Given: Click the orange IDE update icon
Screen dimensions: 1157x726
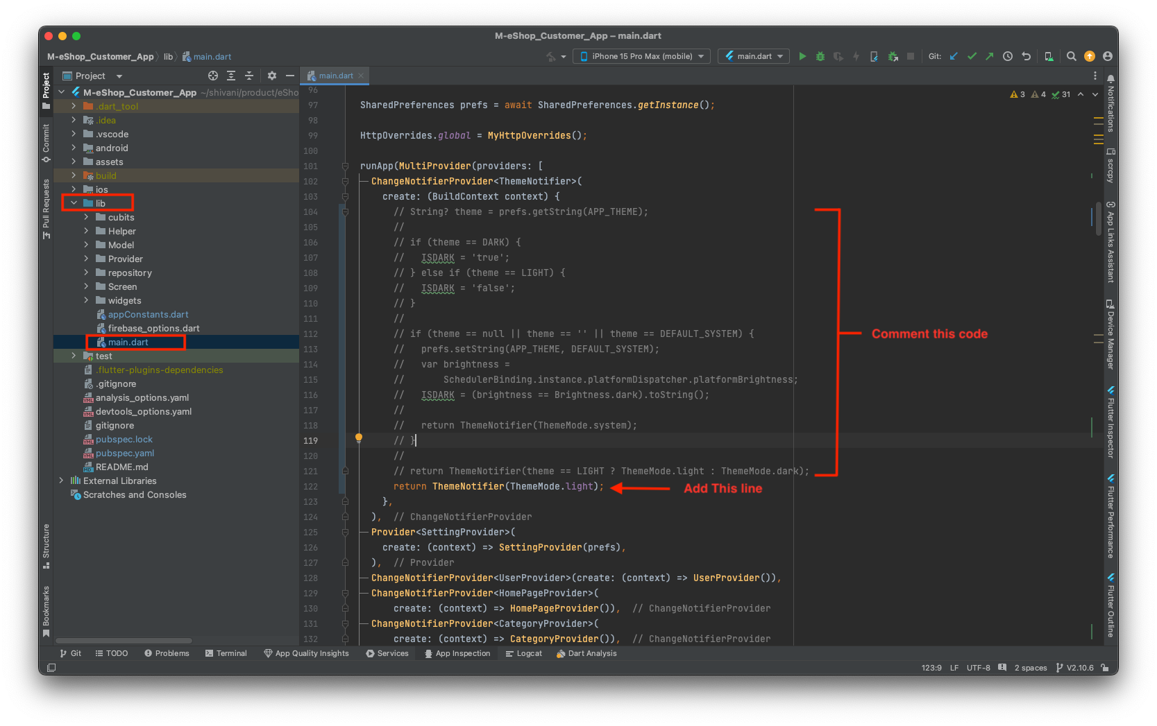Looking at the screenshot, I should pos(1090,56).
